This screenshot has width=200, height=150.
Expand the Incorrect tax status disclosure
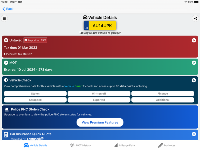(x=18, y=54)
